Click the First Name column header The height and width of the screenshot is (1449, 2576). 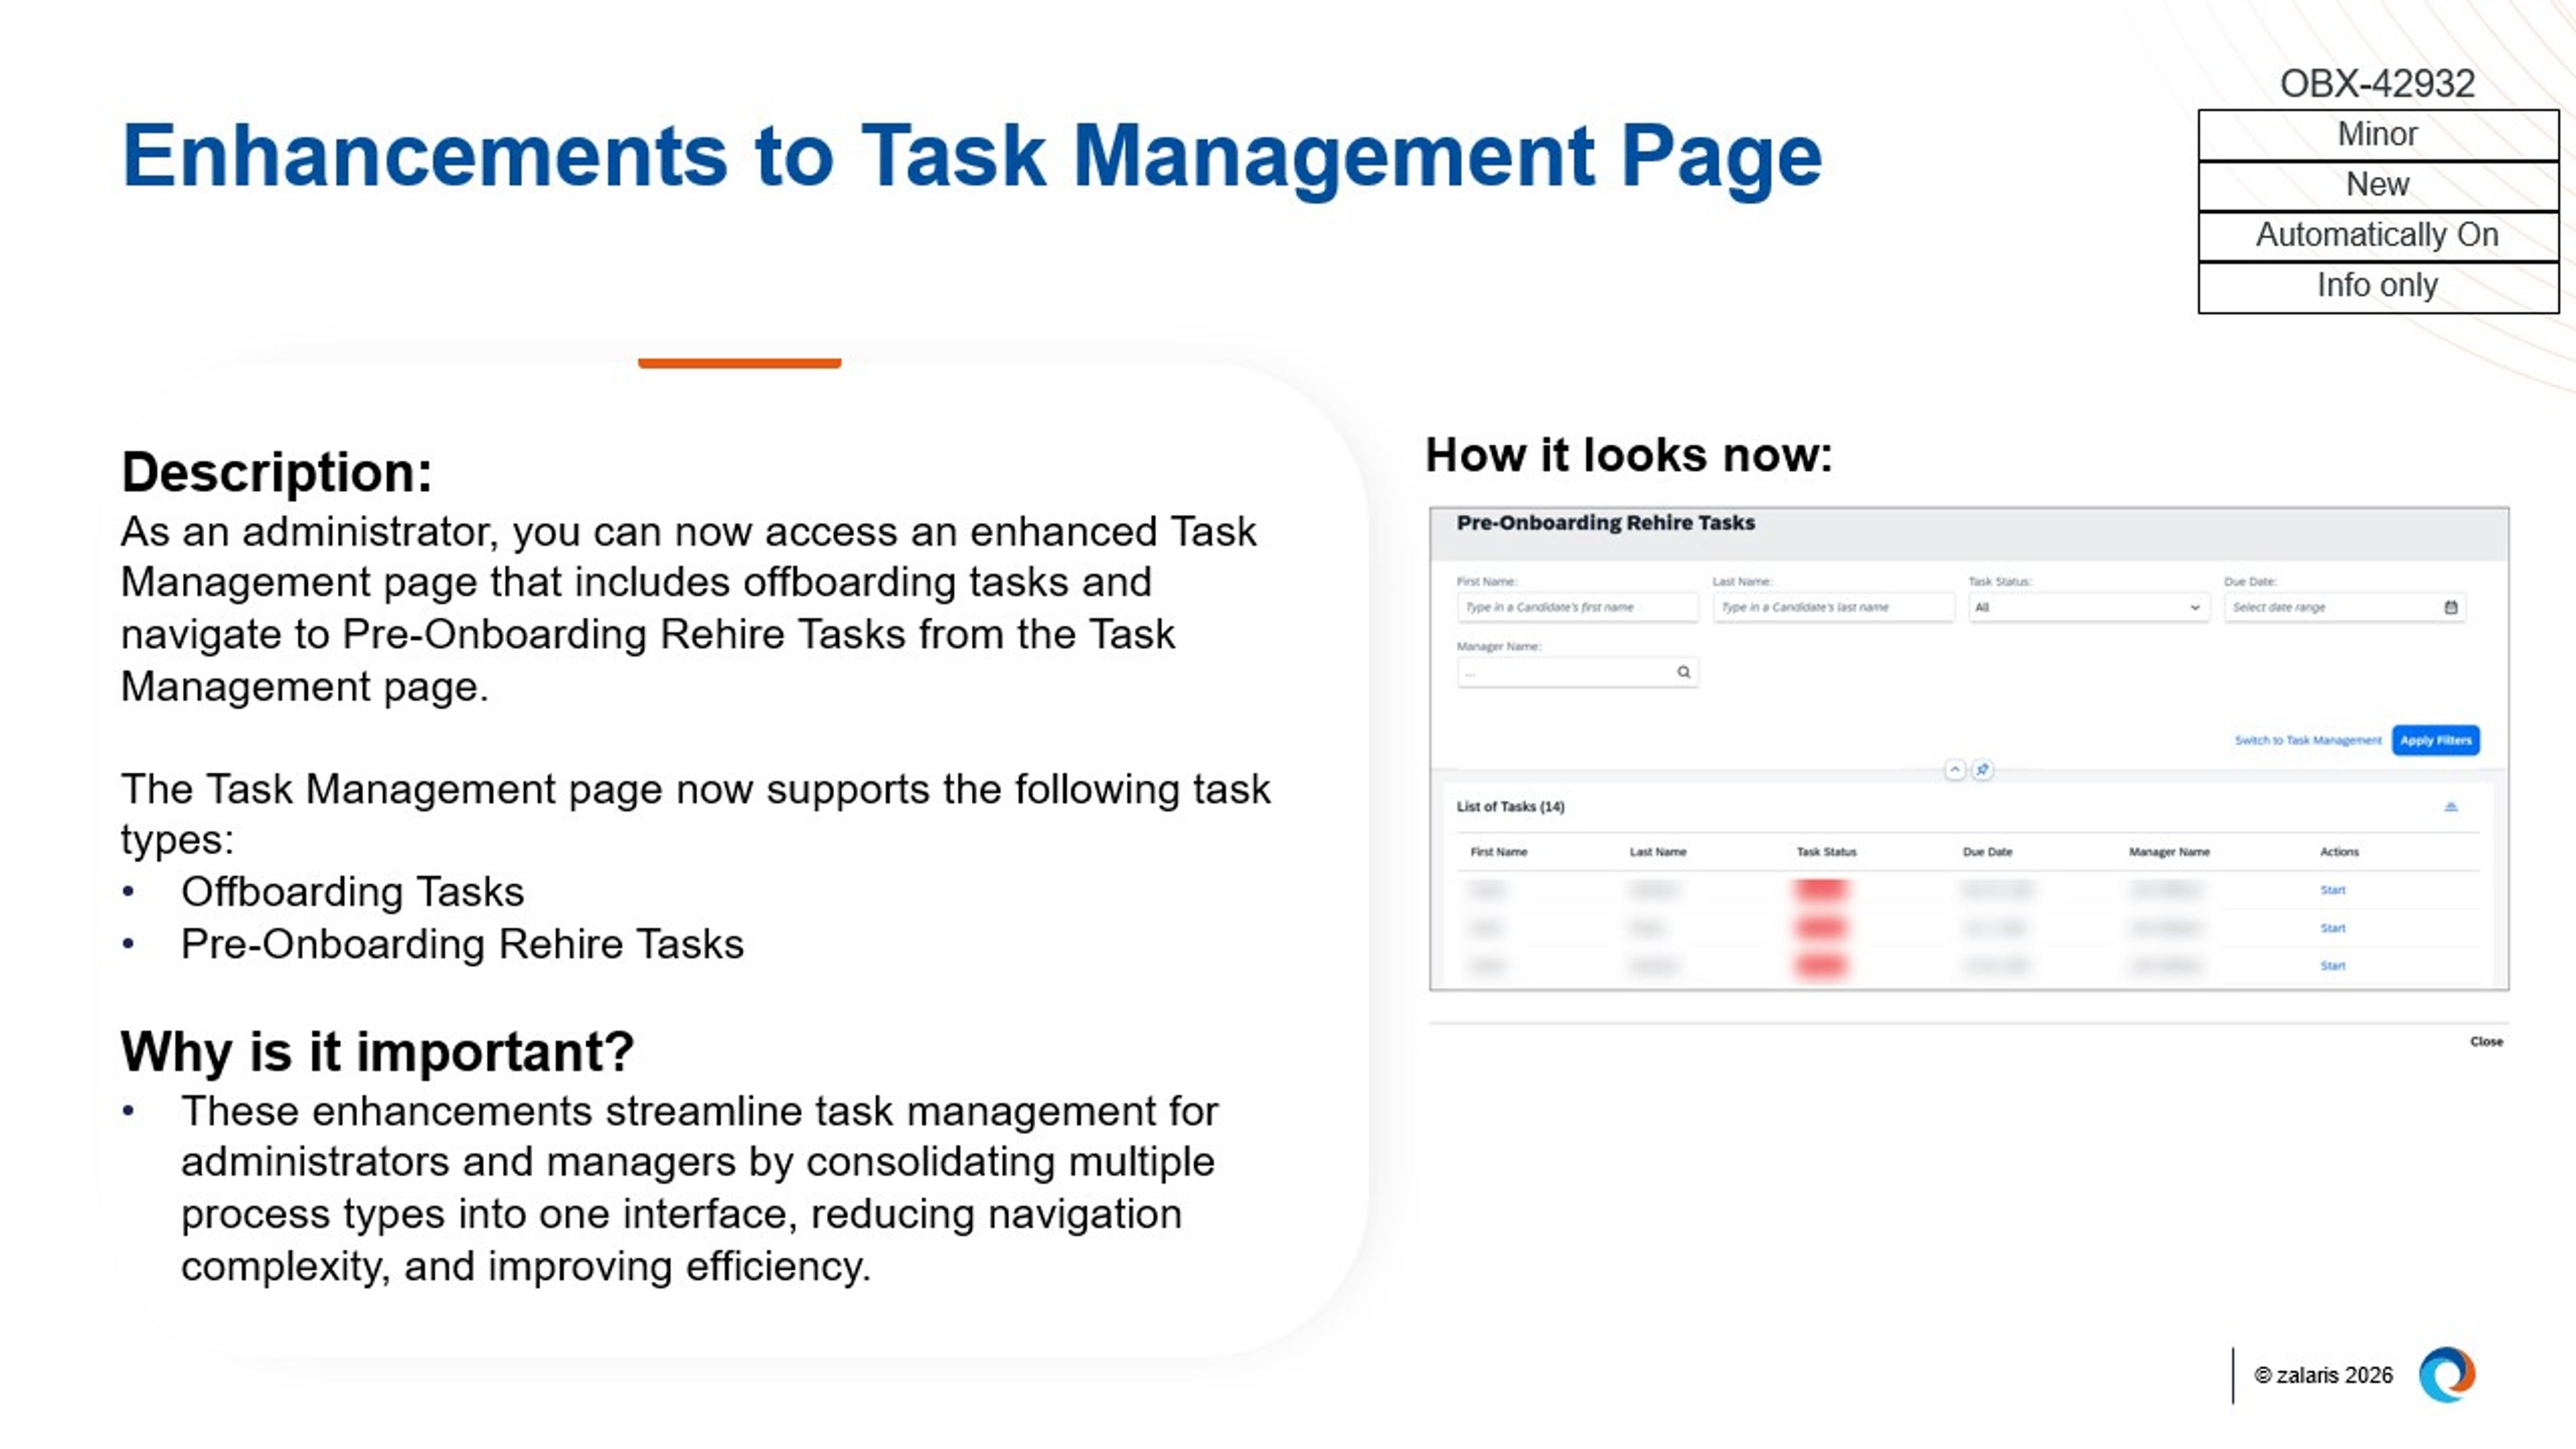tap(1498, 852)
